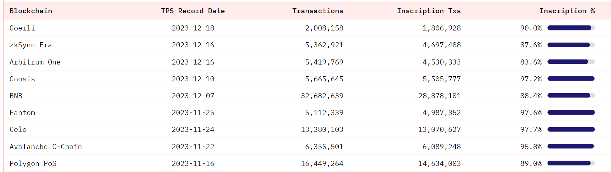Click the Inscription % column header
This screenshot has width=611, height=172.
tap(567, 11)
